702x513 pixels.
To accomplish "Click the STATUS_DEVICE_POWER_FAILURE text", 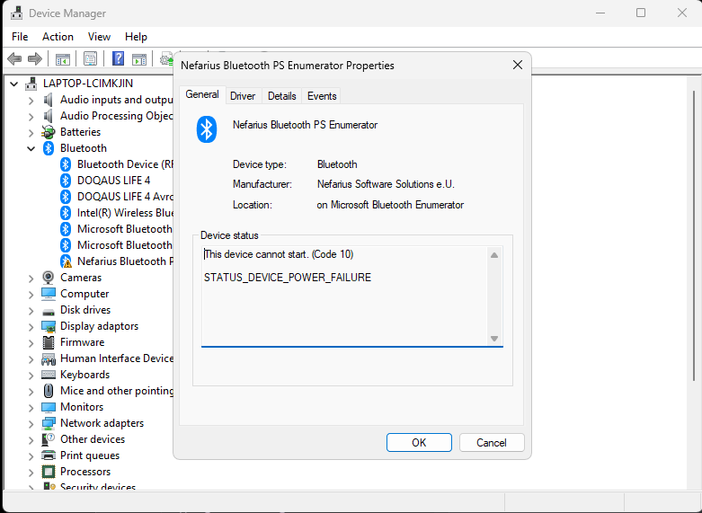I will coord(288,278).
